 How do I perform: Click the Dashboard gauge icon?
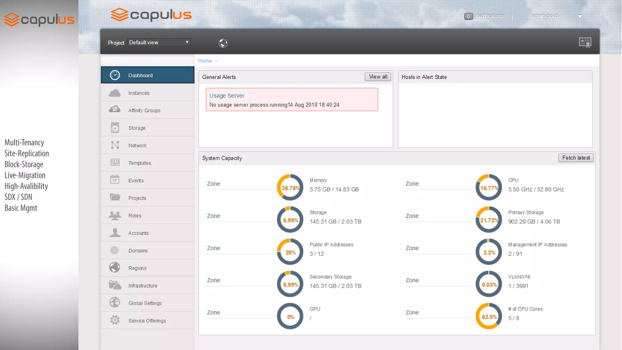click(115, 75)
